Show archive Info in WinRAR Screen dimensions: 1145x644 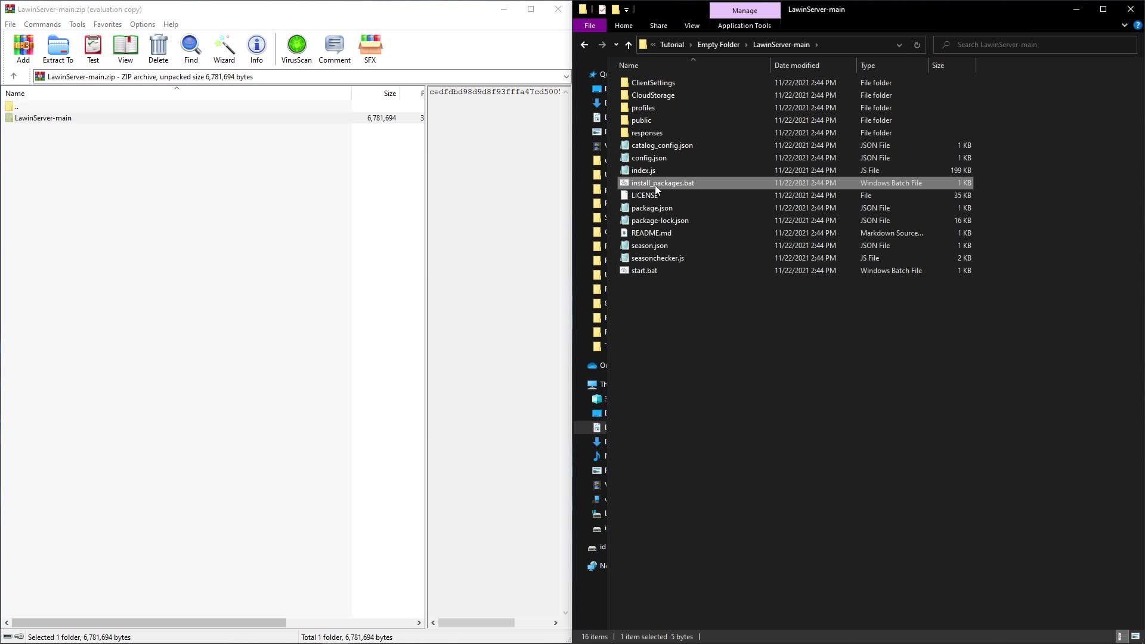(256, 49)
